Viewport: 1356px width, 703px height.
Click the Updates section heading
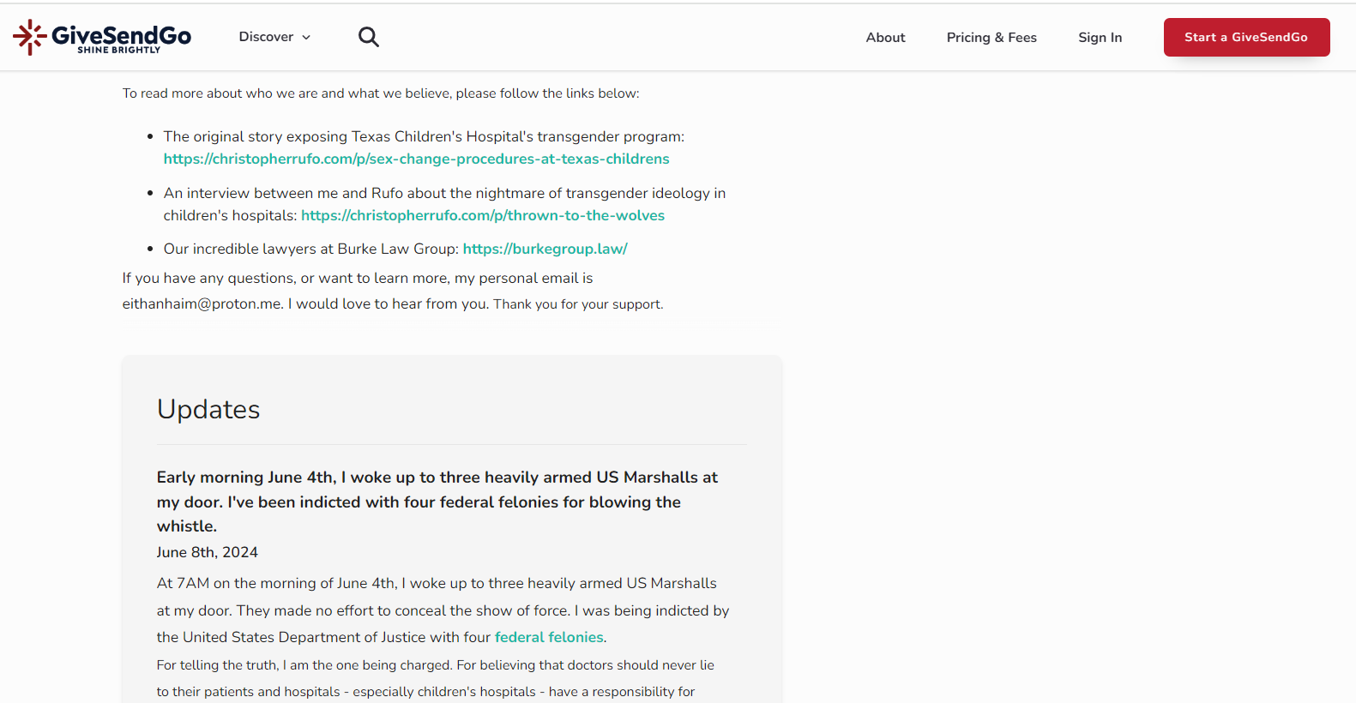coord(208,409)
